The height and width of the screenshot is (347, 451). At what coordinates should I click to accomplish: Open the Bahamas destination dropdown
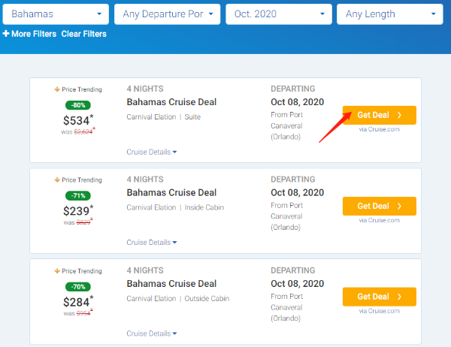pos(56,14)
